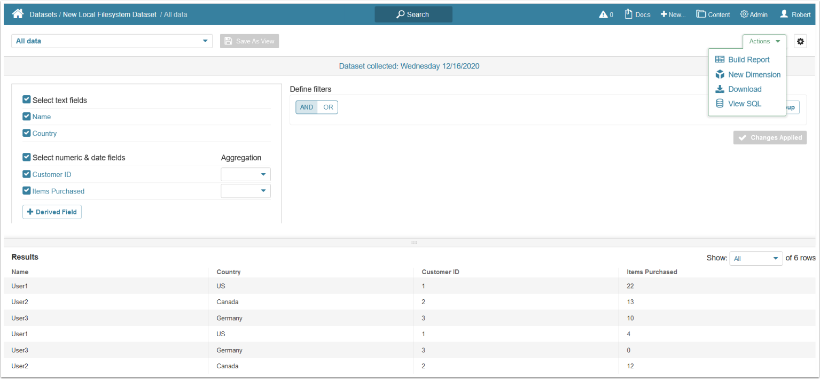Click the settings gear beside Actions
The width and height of the screenshot is (820, 379).
800,41
